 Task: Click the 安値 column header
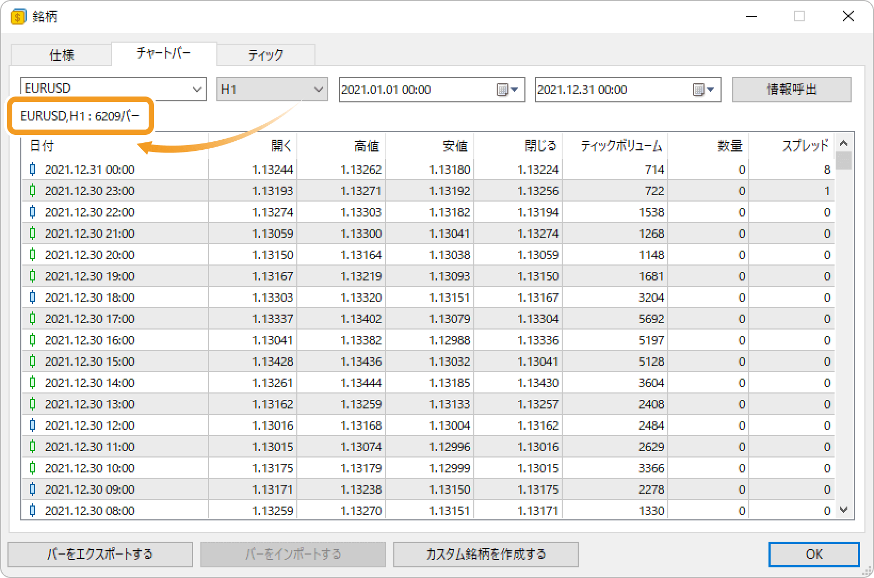point(430,146)
